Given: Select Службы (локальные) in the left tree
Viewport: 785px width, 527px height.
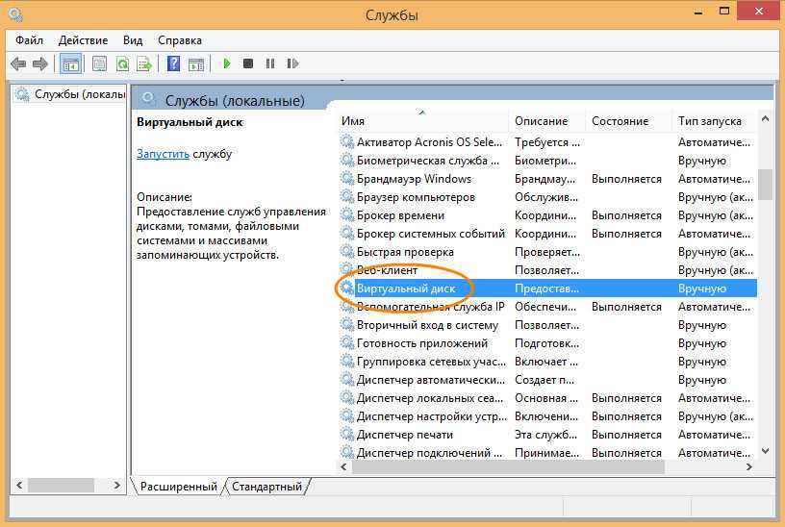Looking at the screenshot, I should 79,94.
